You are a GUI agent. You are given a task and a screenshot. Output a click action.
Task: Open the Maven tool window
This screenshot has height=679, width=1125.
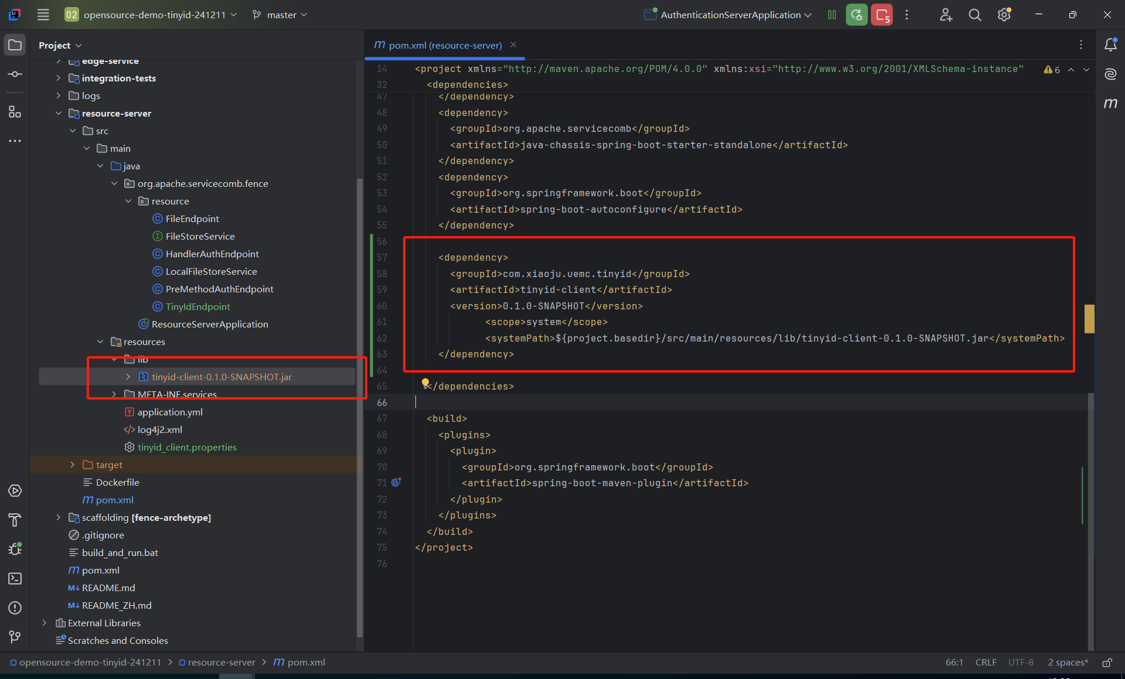(x=1110, y=103)
